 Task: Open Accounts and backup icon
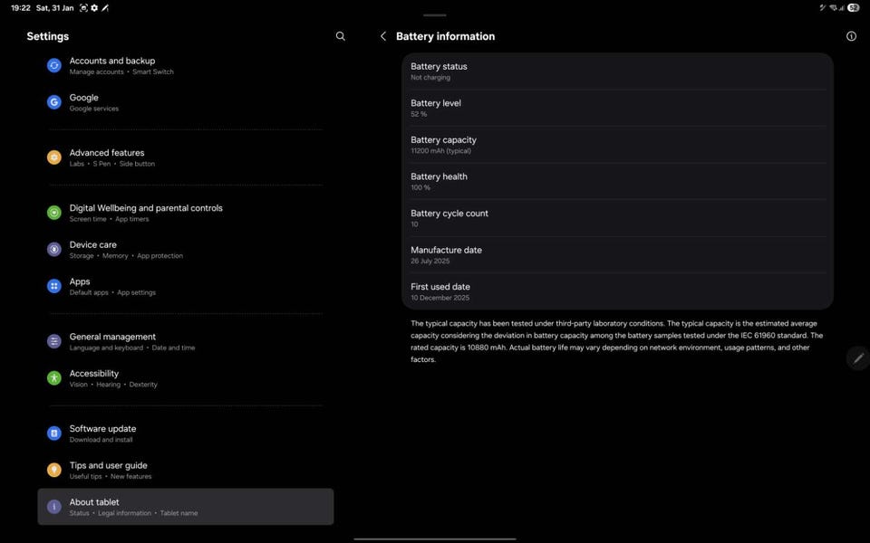tap(54, 66)
